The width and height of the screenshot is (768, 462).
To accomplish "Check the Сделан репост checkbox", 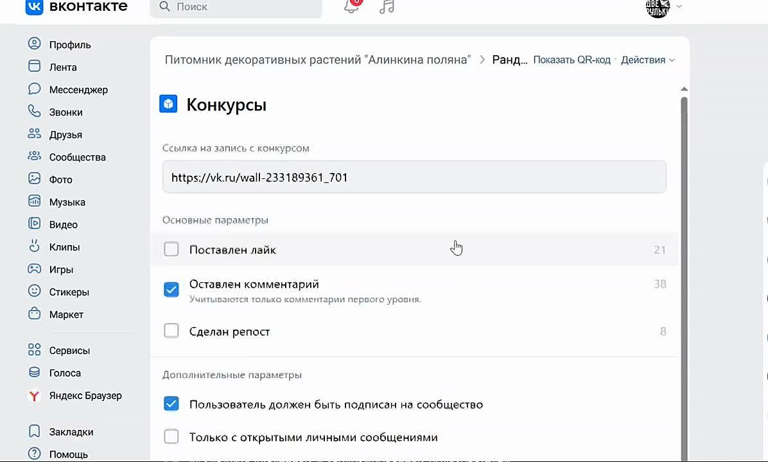I will coord(171,331).
